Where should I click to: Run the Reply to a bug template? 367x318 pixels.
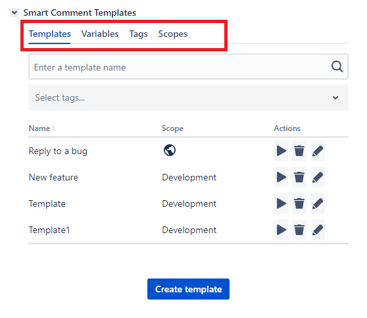pyautogui.click(x=281, y=151)
